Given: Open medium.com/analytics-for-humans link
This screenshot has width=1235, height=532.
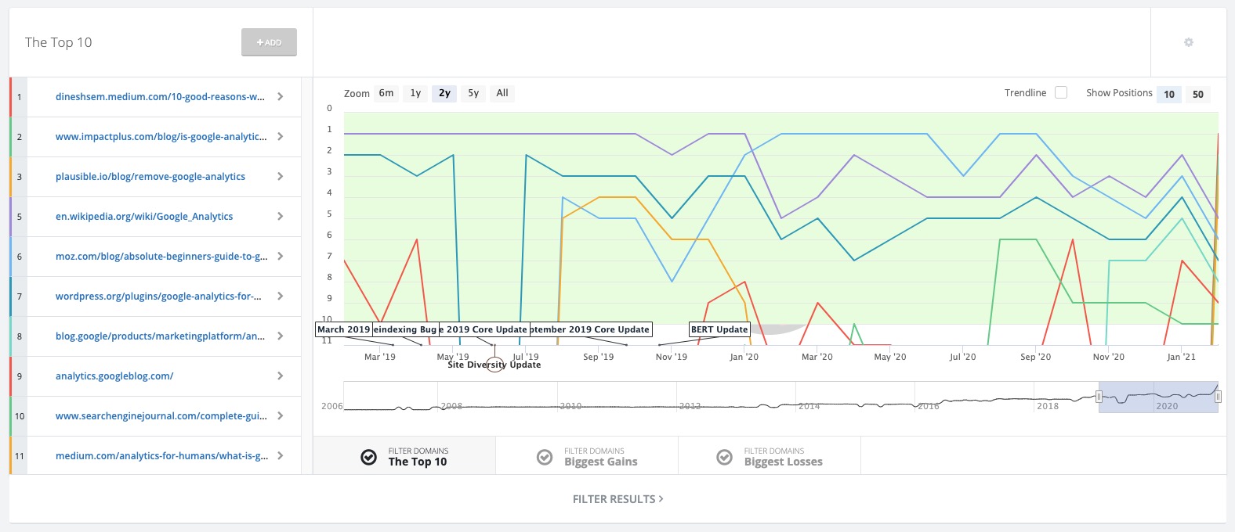Looking at the screenshot, I should click(x=161, y=456).
